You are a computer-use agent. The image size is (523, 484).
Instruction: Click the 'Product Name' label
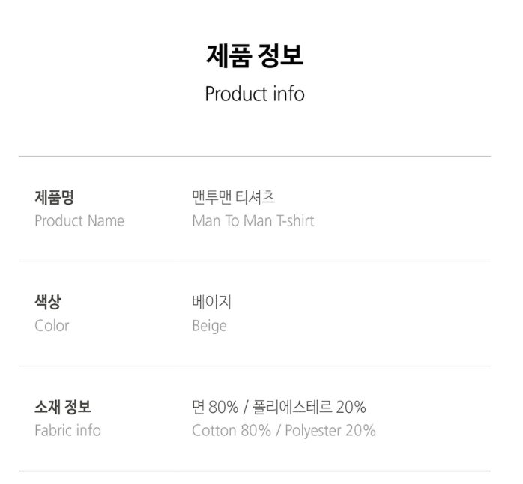tap(79, 221)
